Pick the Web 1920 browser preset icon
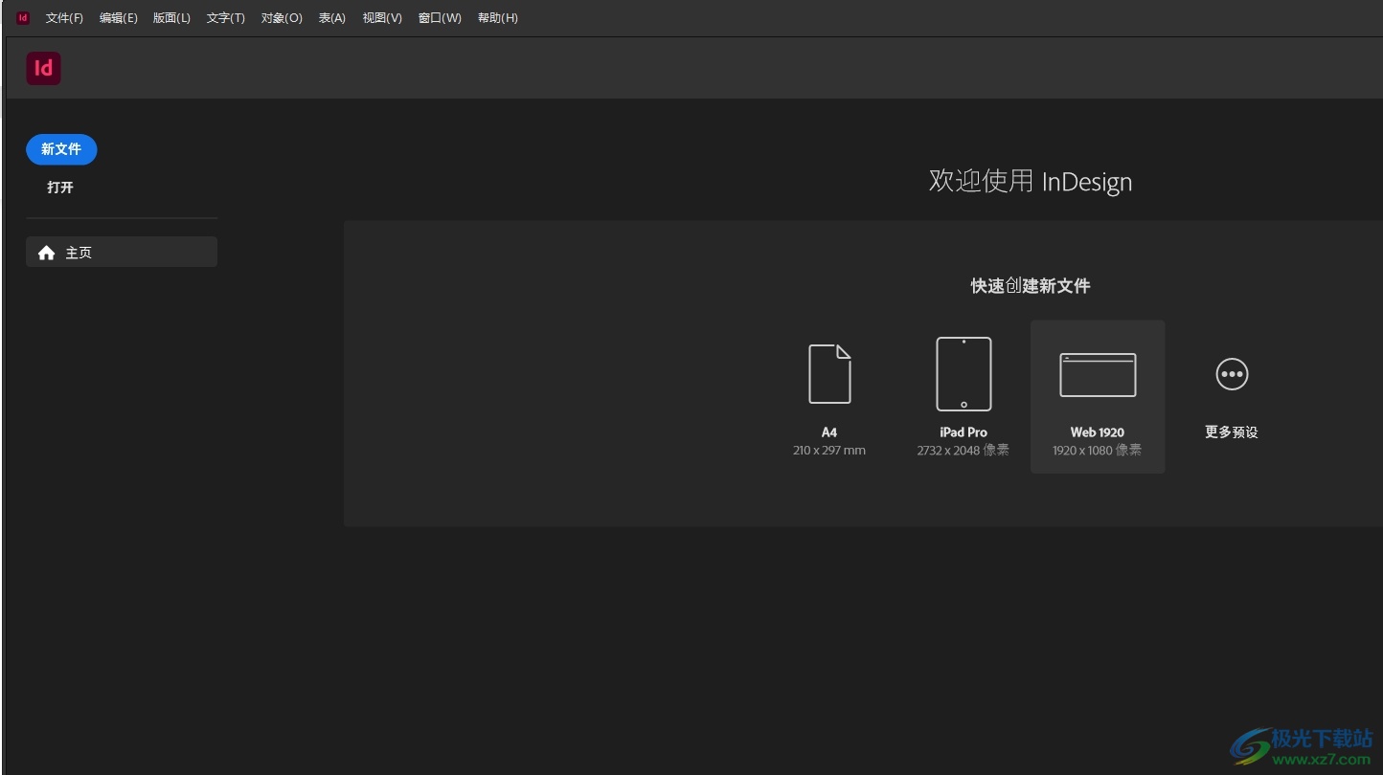Screen dimensions: 1383x775 tap(1098, 375)
